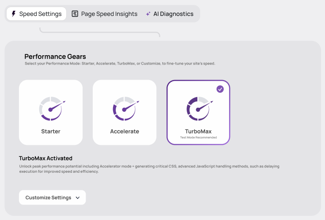Switch to the Speed Settings tab
Screen dimensions: 325x220
[x=36, y=14]
